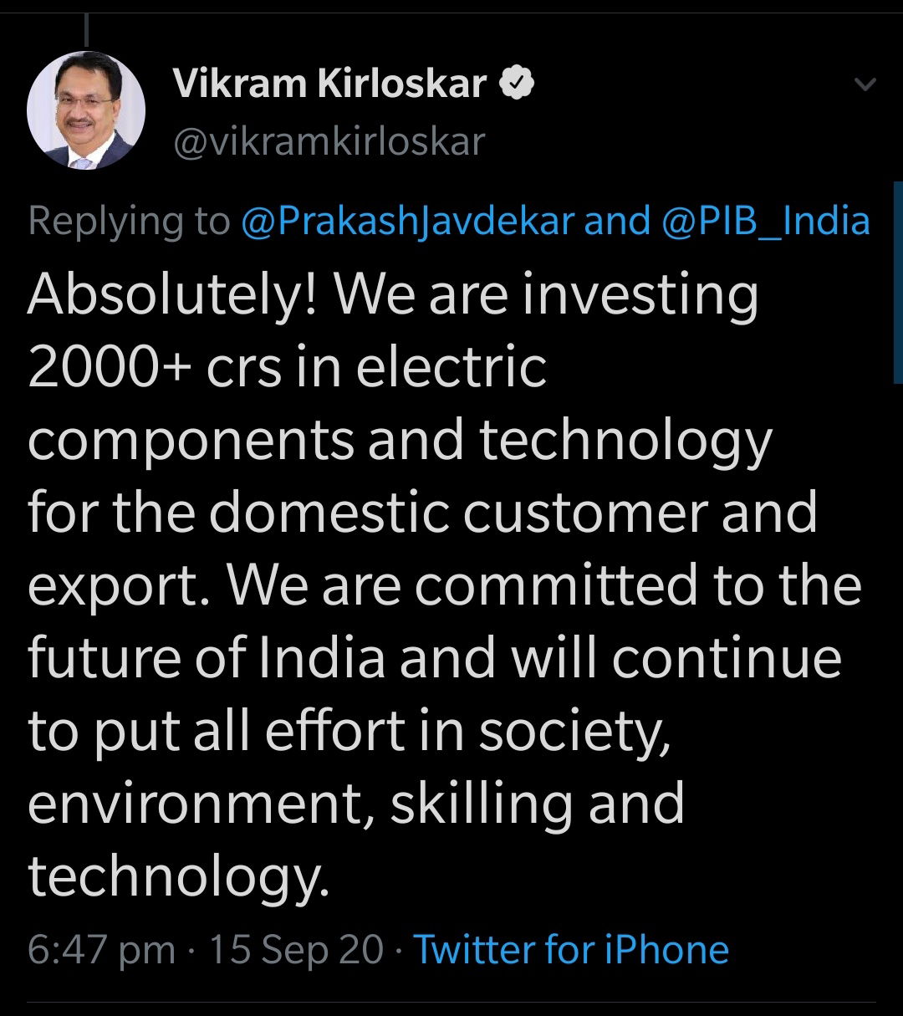This screenshot has width=903, height=1016.
Task: Click "2000+ crs" in the tweet text
Action: pos(155,368)
